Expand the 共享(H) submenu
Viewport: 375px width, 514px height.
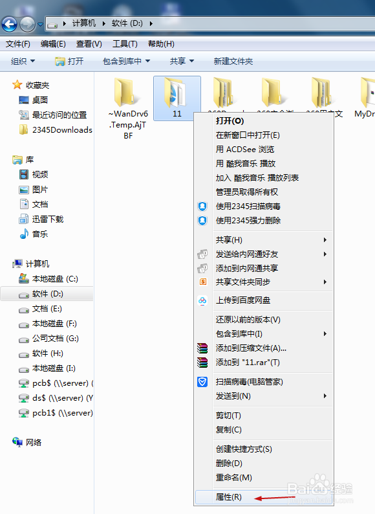pyautogui.click(x=264, y=240)
